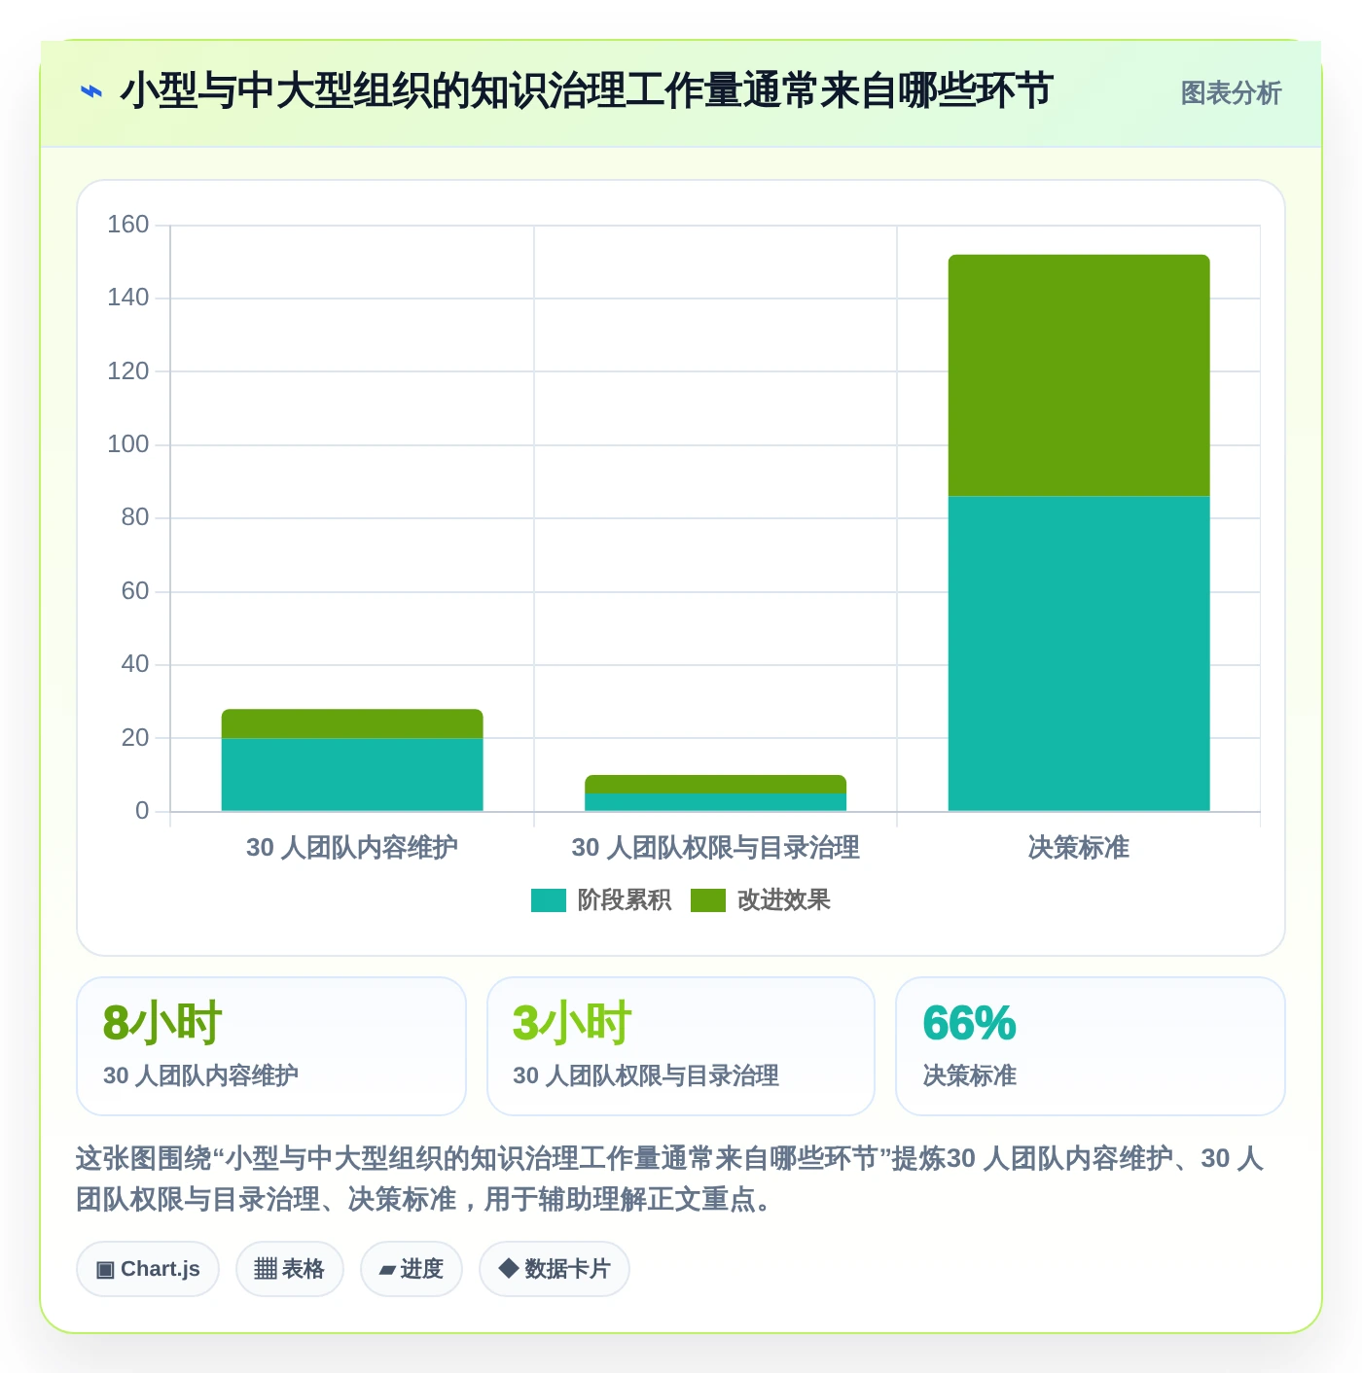Click the bar icon in the 进度 chip

click(388, 1270)
